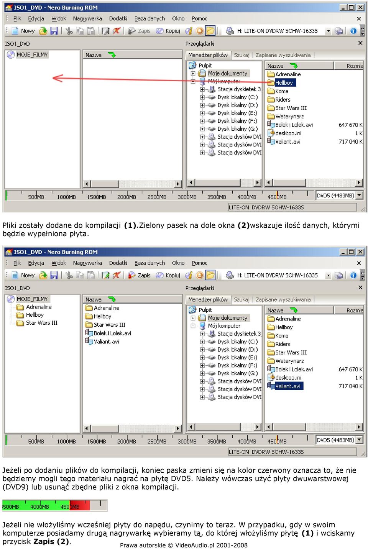Switch to the Zapisane wyszukiwania tab in the lower window
Screen dimensions: 368x549
(283, 300)
